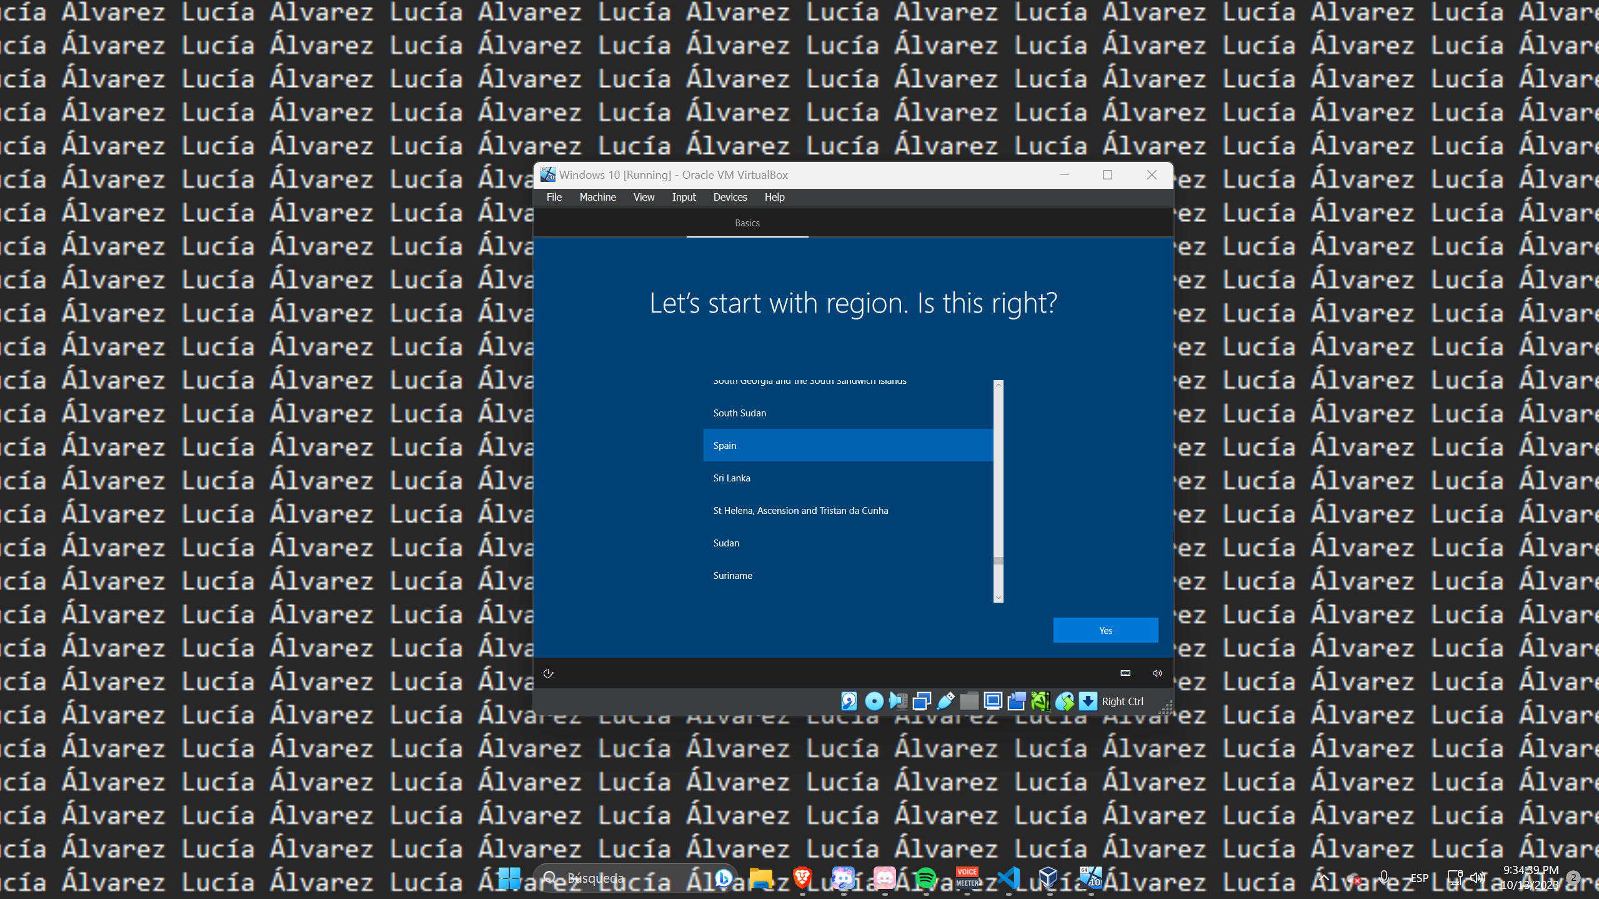
Task: Click the shared folders status icon
Action: (x=969, y=701)
